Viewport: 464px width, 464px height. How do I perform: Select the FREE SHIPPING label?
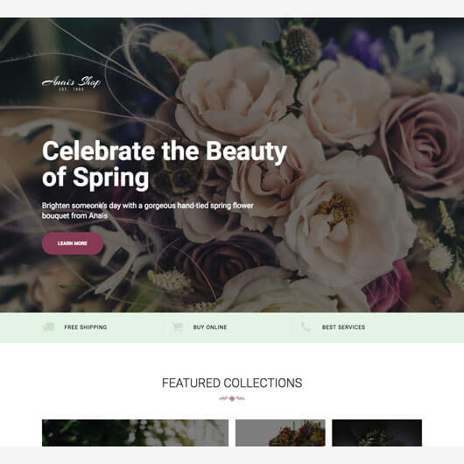pos(86,327)
